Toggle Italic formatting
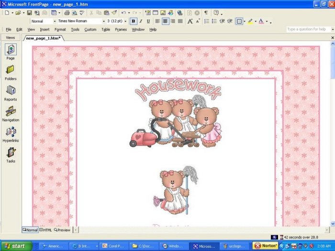 click(x=141, y=21)
